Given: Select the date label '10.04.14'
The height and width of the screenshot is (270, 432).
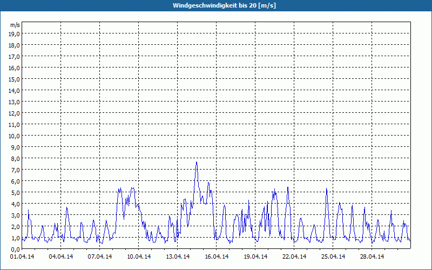Looking at the screenshot, I should (x=139, y=257).
